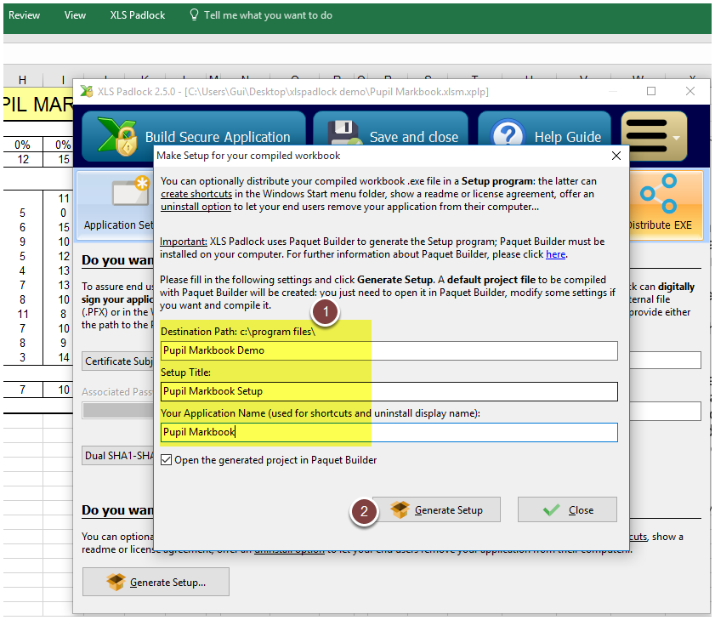The width and height of the screenshot is (715, 620).
Task: Click the bottom Generate Setup... button
Action: pyautogui.click(x=156, y=582)
